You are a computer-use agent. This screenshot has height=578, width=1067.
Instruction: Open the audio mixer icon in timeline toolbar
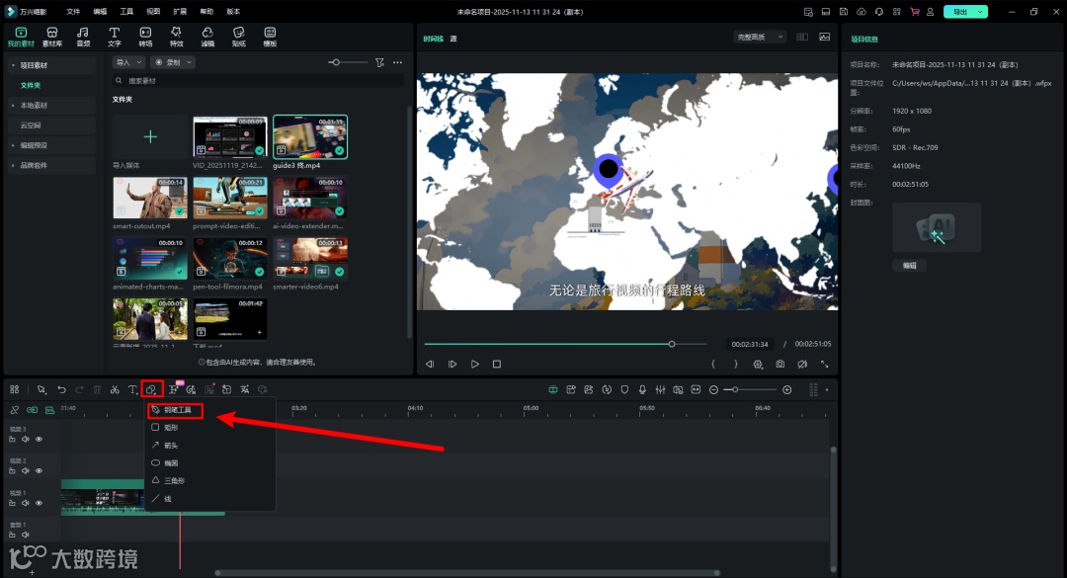660,390
